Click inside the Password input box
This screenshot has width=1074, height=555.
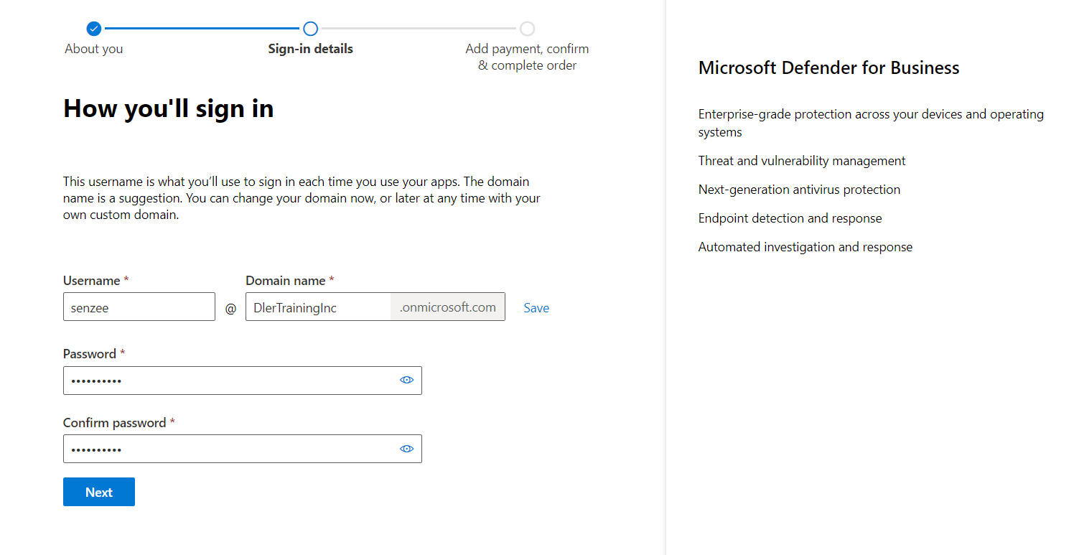[230, 381]
